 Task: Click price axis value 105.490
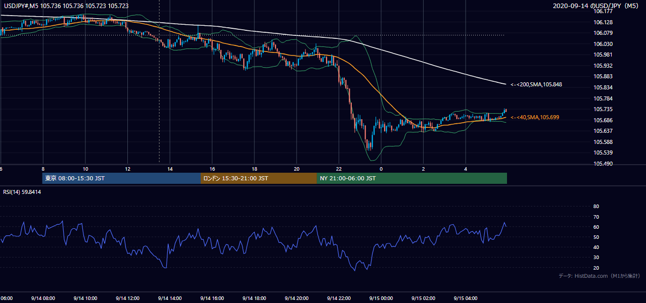click(603, 164)
